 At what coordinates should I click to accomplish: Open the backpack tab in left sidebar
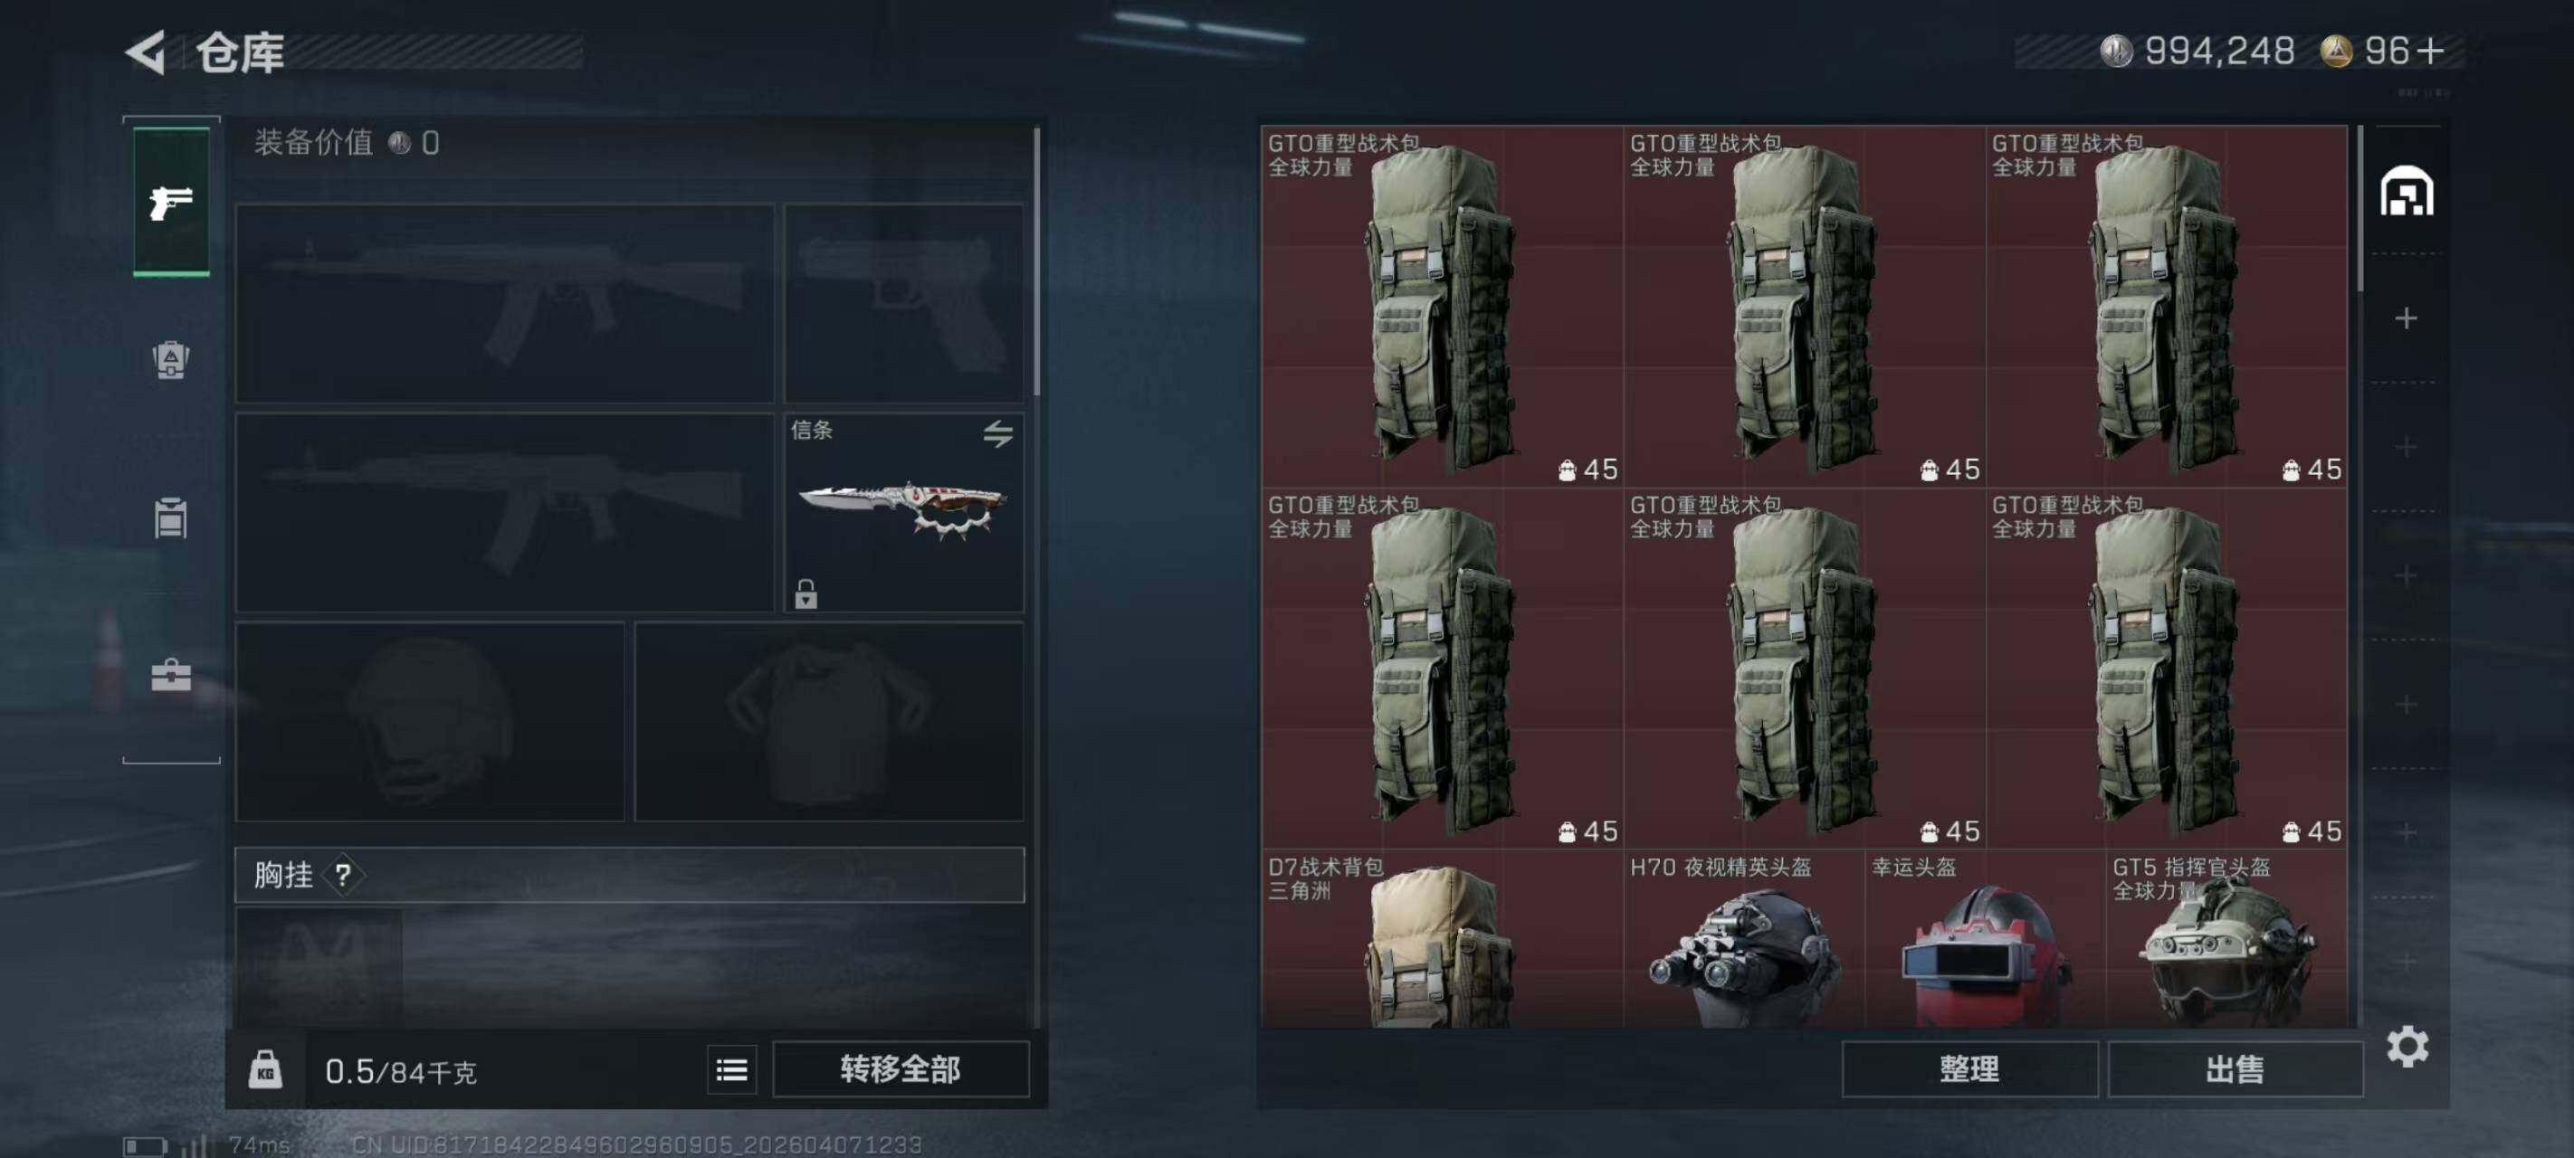[x=171, y=361]
